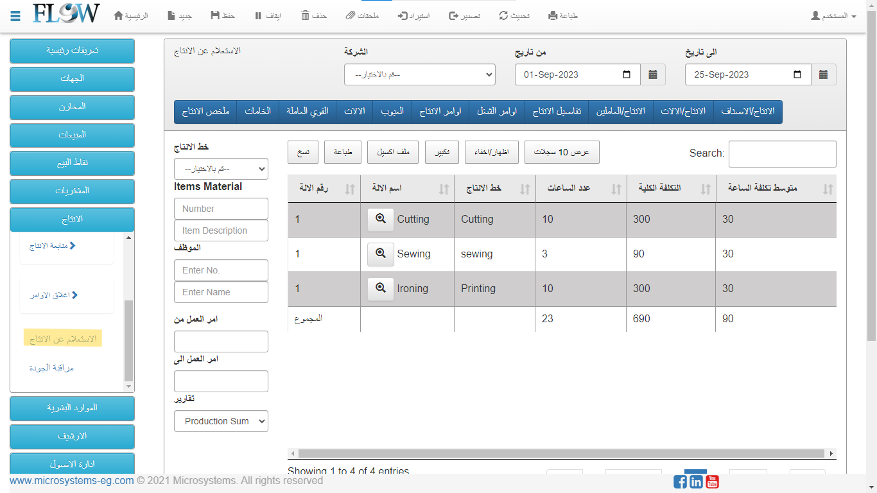Screen dimensions: 877x493
Task: Click into the table Search field
Action: pyautogui.click(x=782, y=154)
